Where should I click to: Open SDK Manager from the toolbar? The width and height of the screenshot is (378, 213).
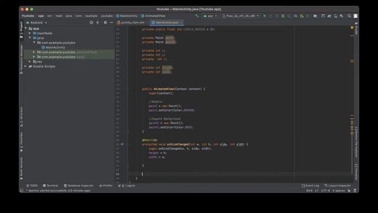341,16
